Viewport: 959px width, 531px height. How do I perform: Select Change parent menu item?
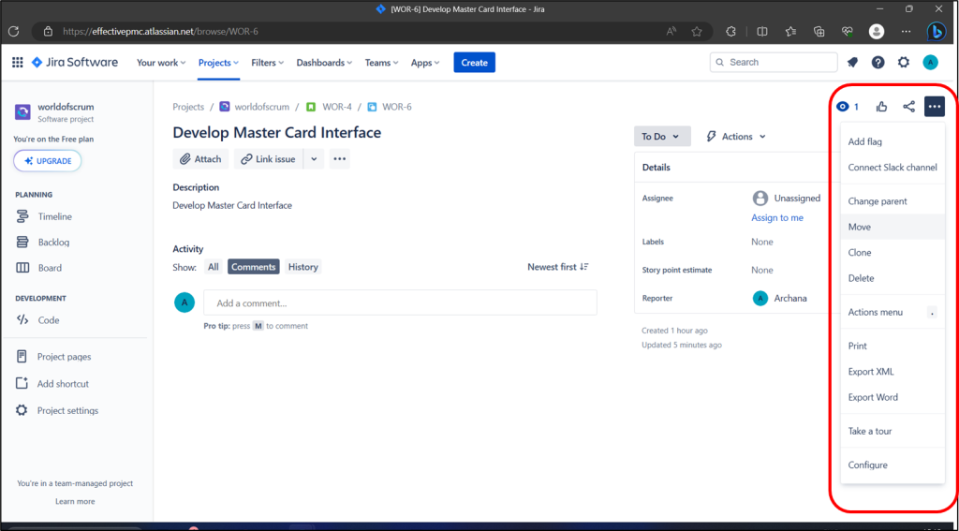(893, 201)
